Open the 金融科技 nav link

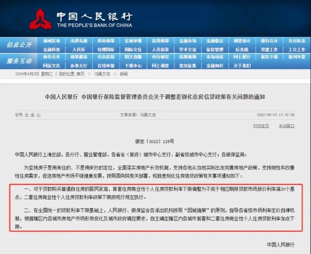pos(52,50)
